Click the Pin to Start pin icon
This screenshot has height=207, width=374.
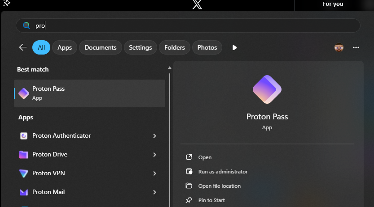point(189,200)
